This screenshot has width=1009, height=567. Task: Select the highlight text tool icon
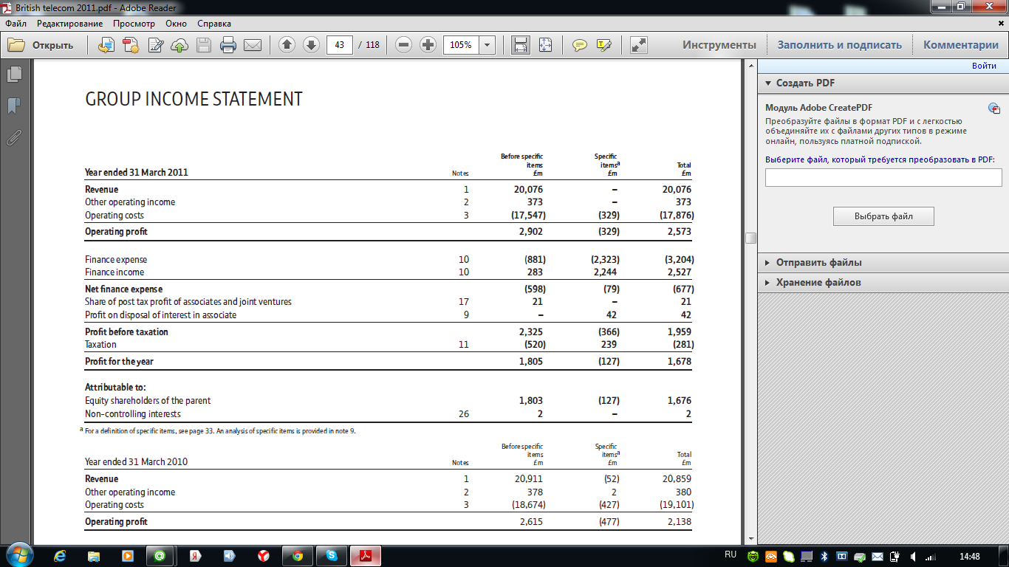tap(604, 45)
